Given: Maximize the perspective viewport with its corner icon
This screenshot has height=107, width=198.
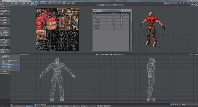Looking at the screenshot, I should click(x=197, y=5).
